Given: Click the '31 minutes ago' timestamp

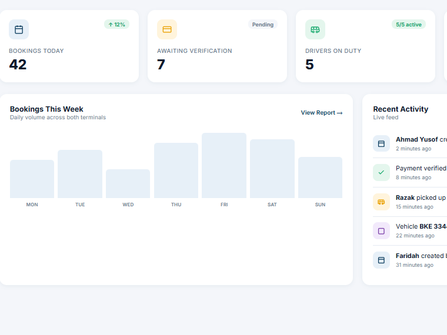Looking at the screenshot, I should click(x=415, y=264).
